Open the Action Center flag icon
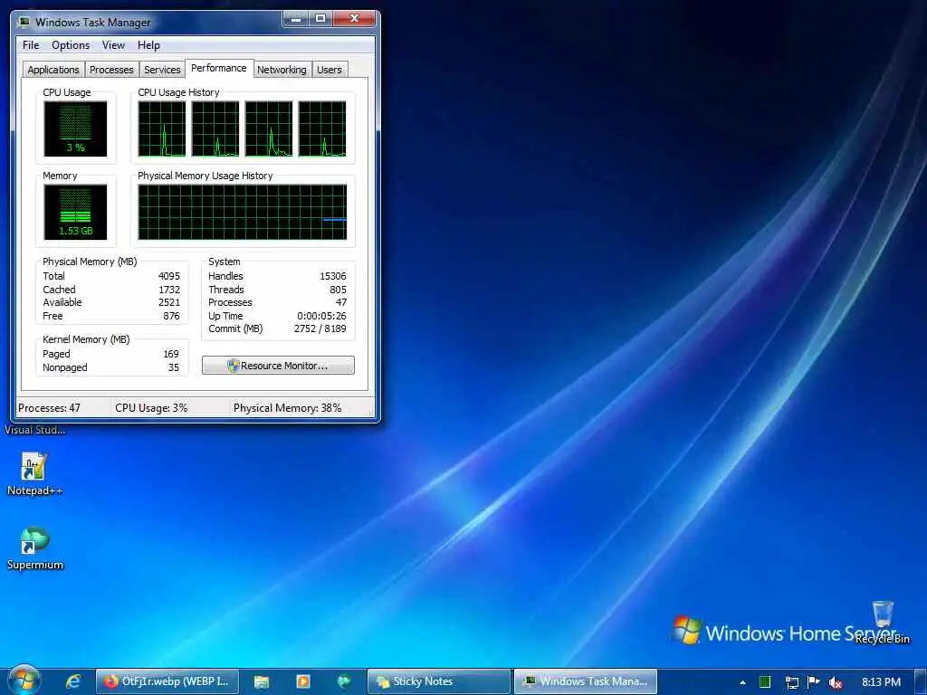 tap(814, 681)
